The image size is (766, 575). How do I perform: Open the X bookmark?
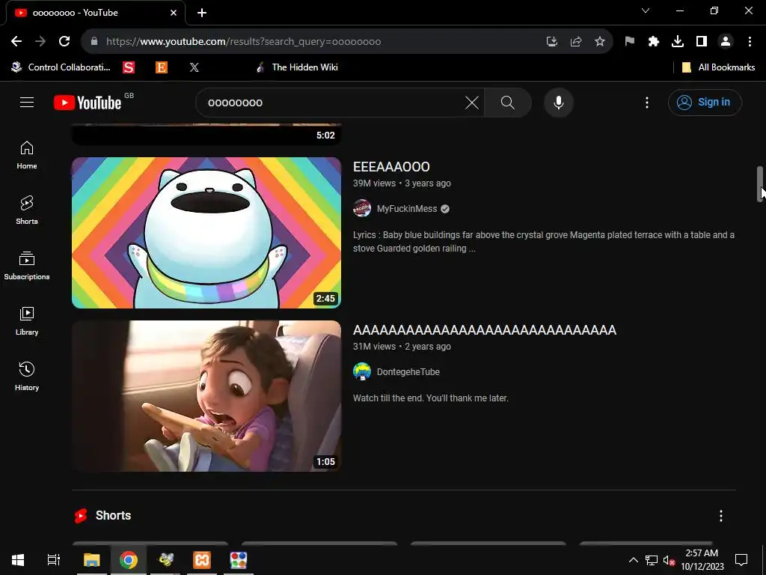point(194,67)
